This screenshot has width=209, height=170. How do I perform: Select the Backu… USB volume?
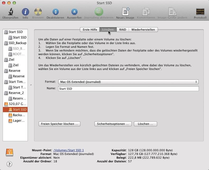[x=15, y=115]
